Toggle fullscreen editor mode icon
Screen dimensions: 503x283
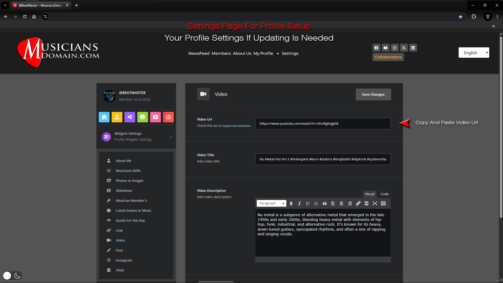click(375, 203)
